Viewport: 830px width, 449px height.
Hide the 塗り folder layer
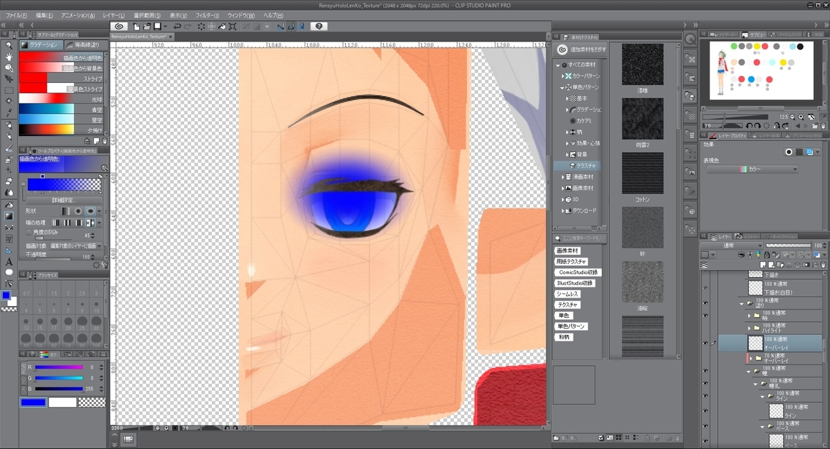click(x=705, y=303)
